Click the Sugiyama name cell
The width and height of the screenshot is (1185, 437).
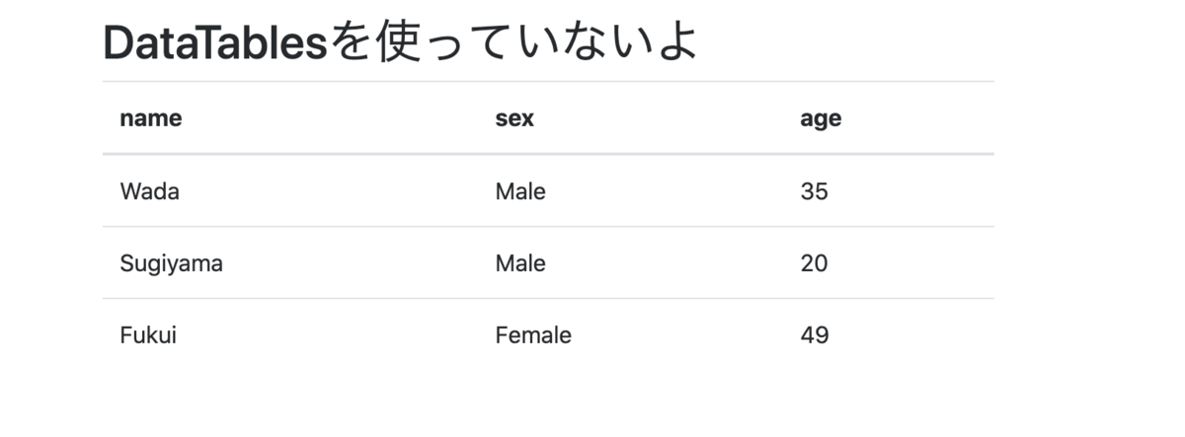point(171,264)
